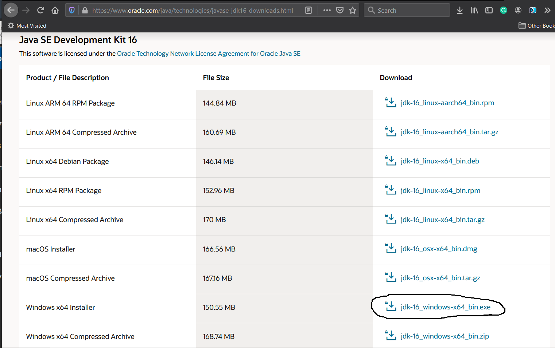Viewport: 555px width, 348px height.
Task: Click download icon for macOS Installer
Action: coord(391,248)
